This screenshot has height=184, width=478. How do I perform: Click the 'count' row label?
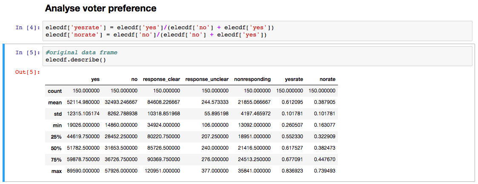point(55,91)
